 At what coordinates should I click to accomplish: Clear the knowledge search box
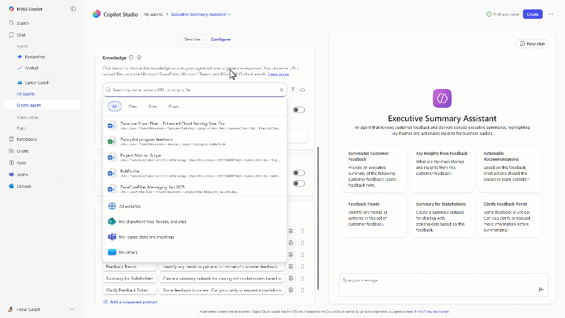pyautogui.click(x=281, y=90)
